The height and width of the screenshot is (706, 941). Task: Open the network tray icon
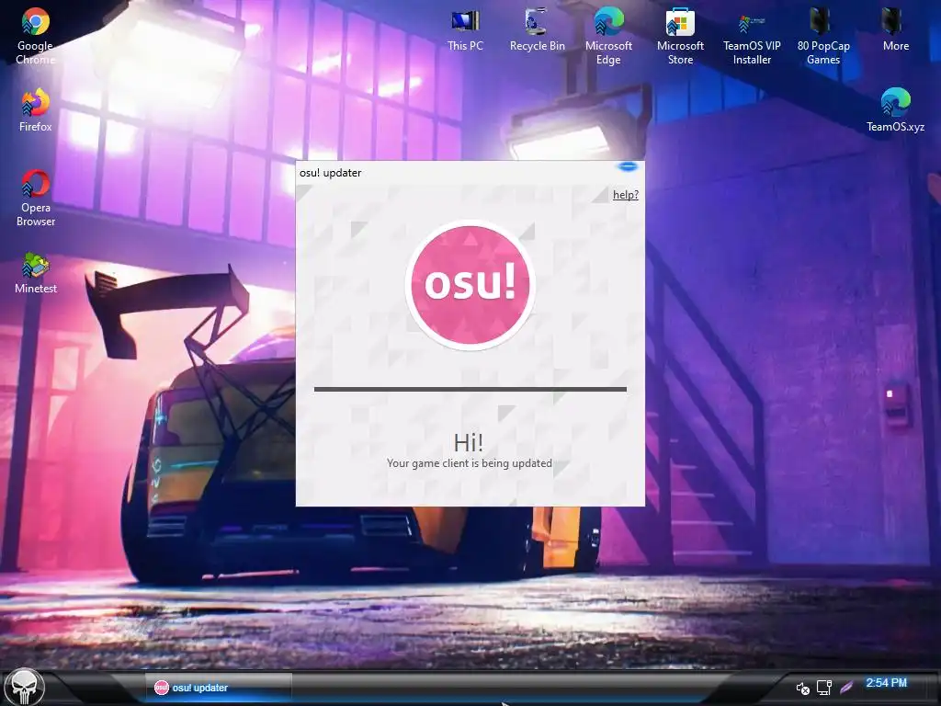(824, 688)
